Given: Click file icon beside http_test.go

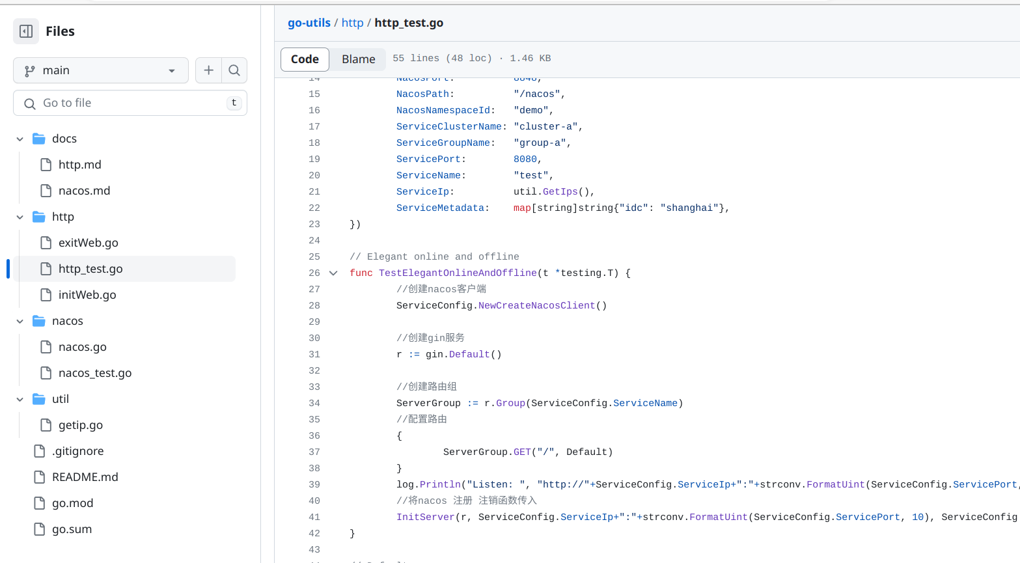Looking at the screenshot, I should [46, 269].
